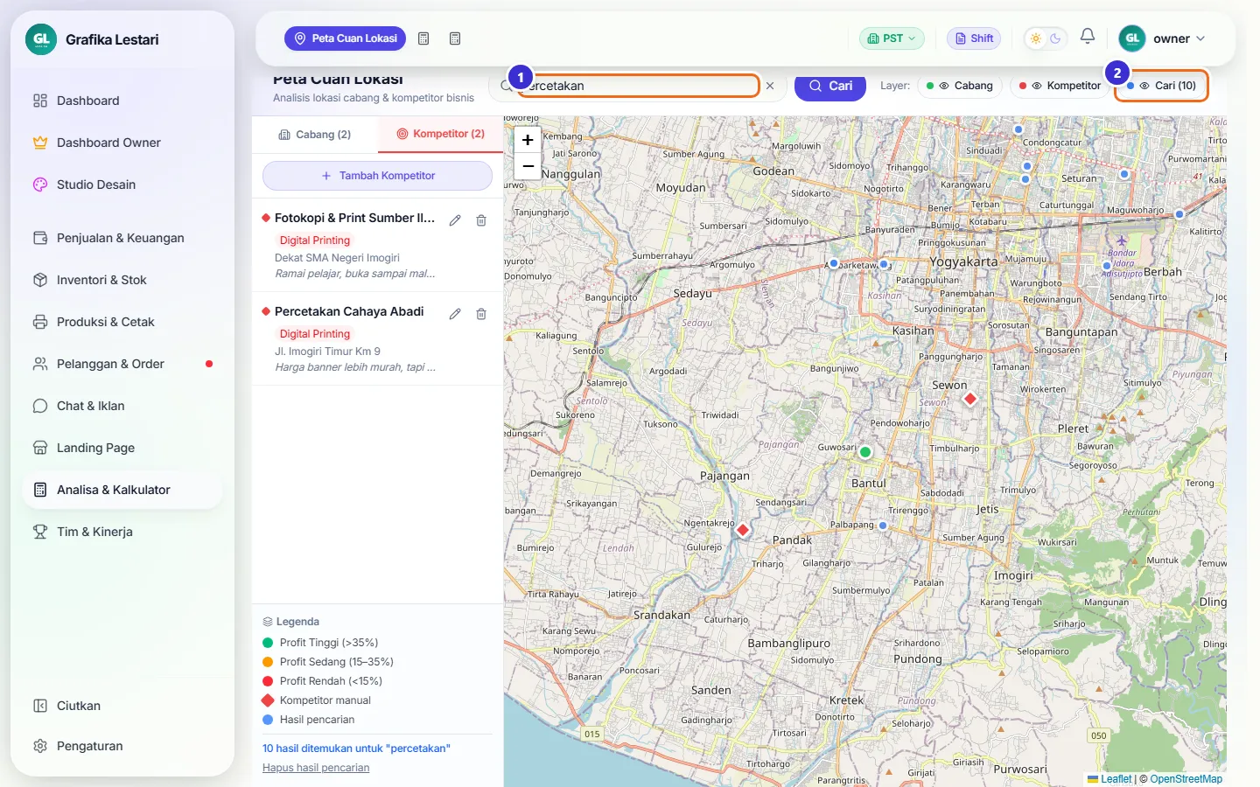Screen dimensions: 1260x787
Task: Zoom in on the map
Action: click(528, 140)
